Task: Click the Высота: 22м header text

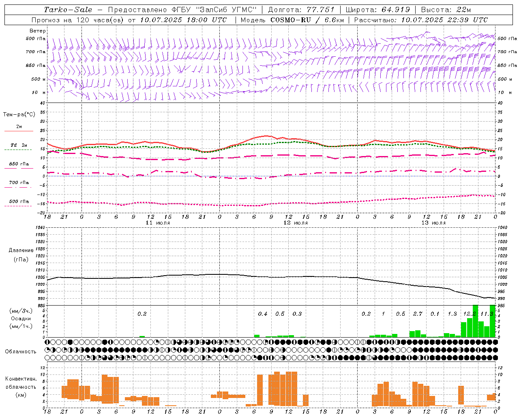Action: click(x=446, y=10)
